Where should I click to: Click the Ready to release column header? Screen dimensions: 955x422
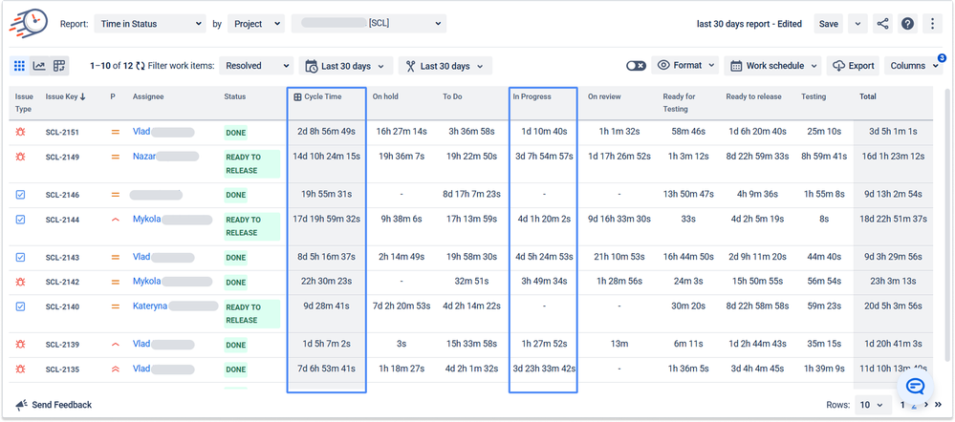click(753, 96)
